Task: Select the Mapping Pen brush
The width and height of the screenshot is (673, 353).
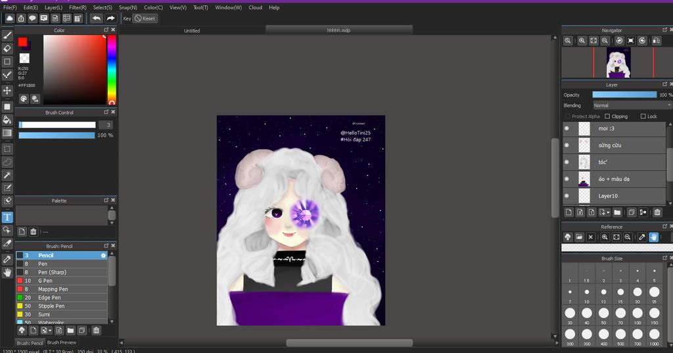Action: (x=62, y=289)
